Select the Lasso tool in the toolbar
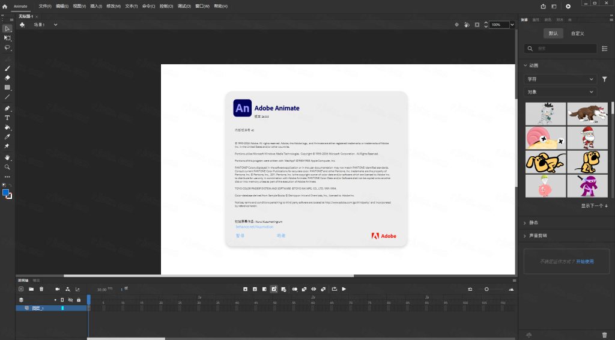 8,47
